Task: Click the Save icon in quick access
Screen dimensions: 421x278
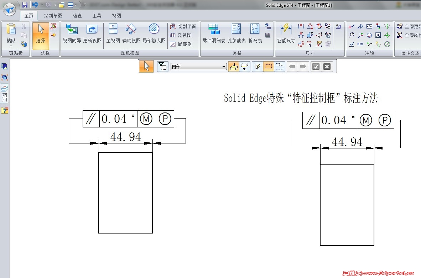Action: pos(25,5)
